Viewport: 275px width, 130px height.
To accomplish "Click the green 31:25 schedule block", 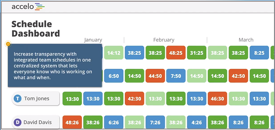I will click(x=197, y=53).
